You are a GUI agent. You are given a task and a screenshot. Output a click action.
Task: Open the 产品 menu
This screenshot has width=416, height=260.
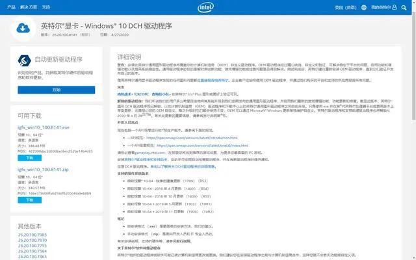click(11, 7)
